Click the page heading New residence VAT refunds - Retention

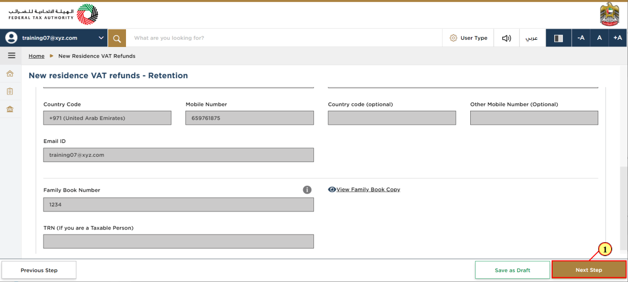click(108, 76)
